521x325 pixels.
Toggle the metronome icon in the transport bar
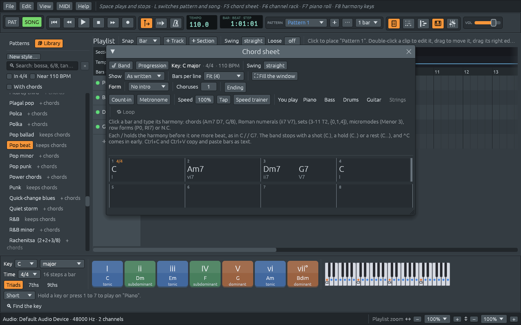pos(176,23)
